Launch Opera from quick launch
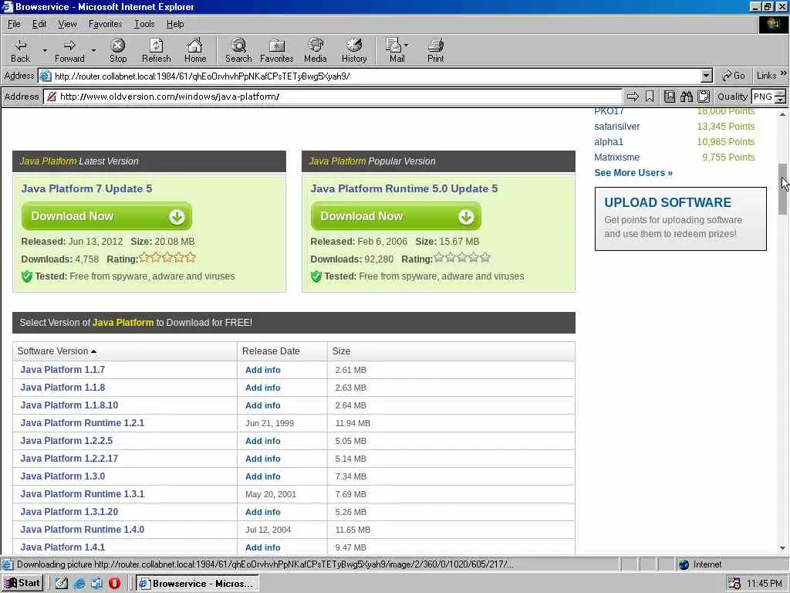 (114, 584)
